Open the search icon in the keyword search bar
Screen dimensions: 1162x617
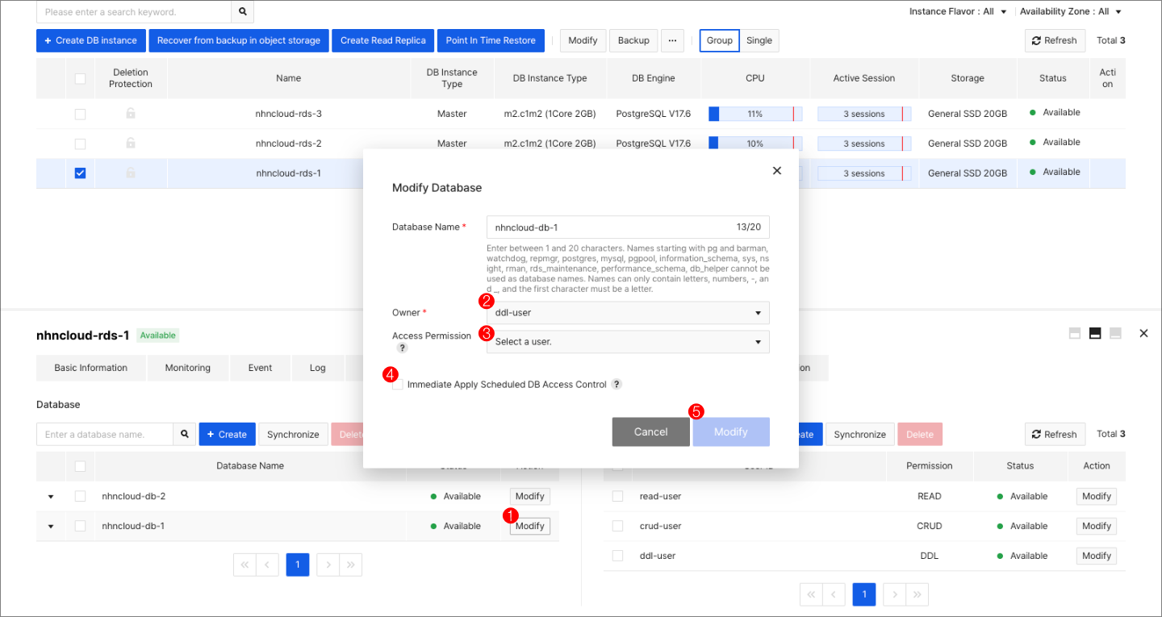pyautogui.click(x=242, y=12)
